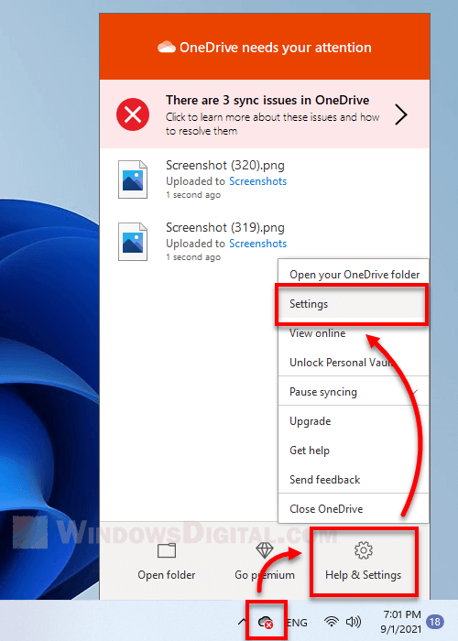458x641 pixels.
Task: Click the 'Screenshot (319).png' file name
Action: click(x=225, y=227)
